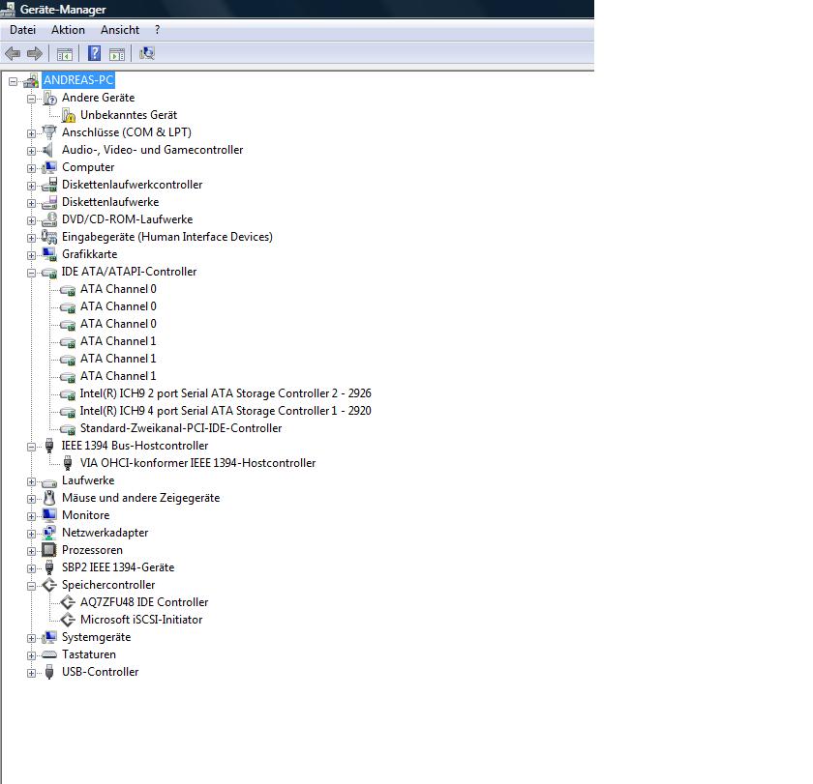Expand the Prozessoren category
Viewport: 813px width, 784px height.
pos(32,551)
